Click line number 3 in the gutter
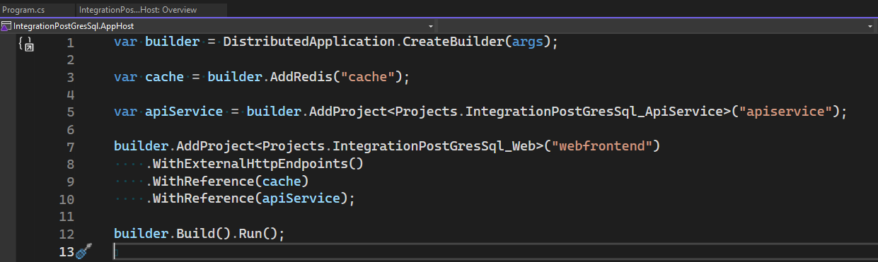 point(70,77)
